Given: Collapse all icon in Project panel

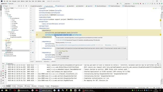Looking at the screenshot, I should pos(23,6).
